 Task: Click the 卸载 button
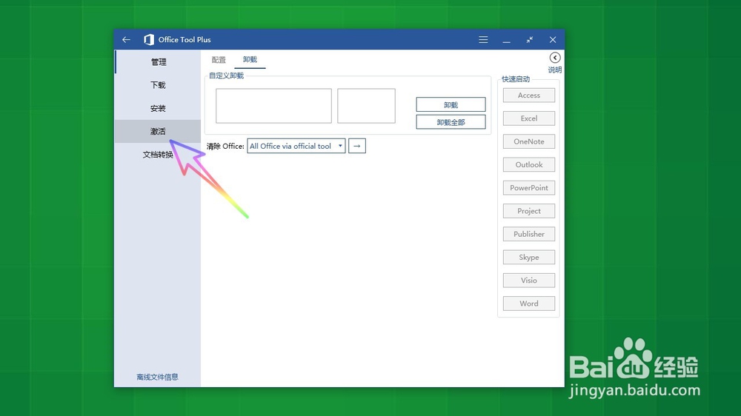pos(451,104)
